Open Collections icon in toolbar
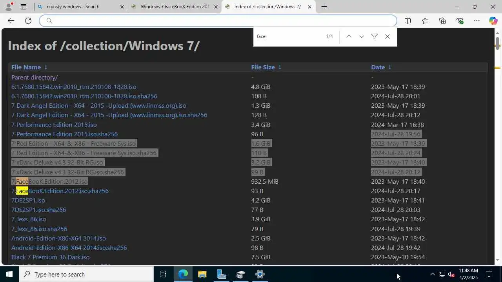 point(442,21)
